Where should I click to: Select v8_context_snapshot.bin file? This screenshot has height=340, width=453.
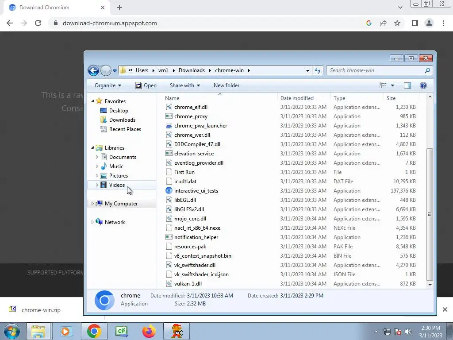click(x=203, y=256)
